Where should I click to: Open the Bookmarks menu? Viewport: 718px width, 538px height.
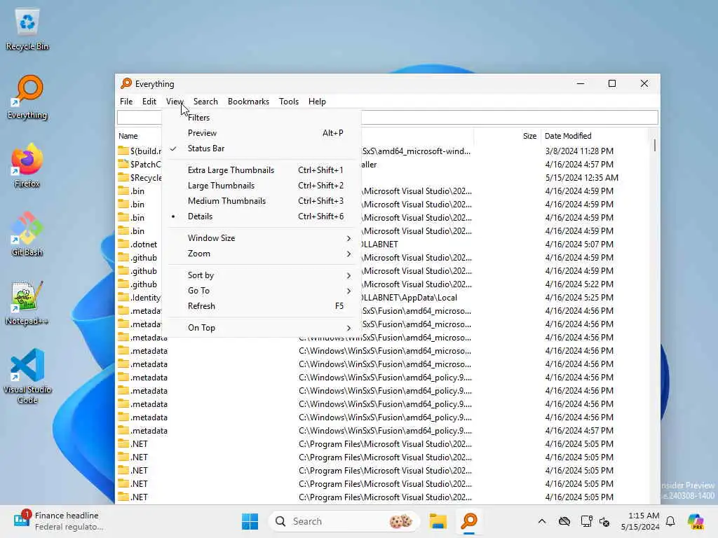click(249, 102)
